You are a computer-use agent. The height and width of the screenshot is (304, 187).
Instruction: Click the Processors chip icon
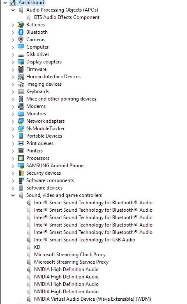point(21,158)
